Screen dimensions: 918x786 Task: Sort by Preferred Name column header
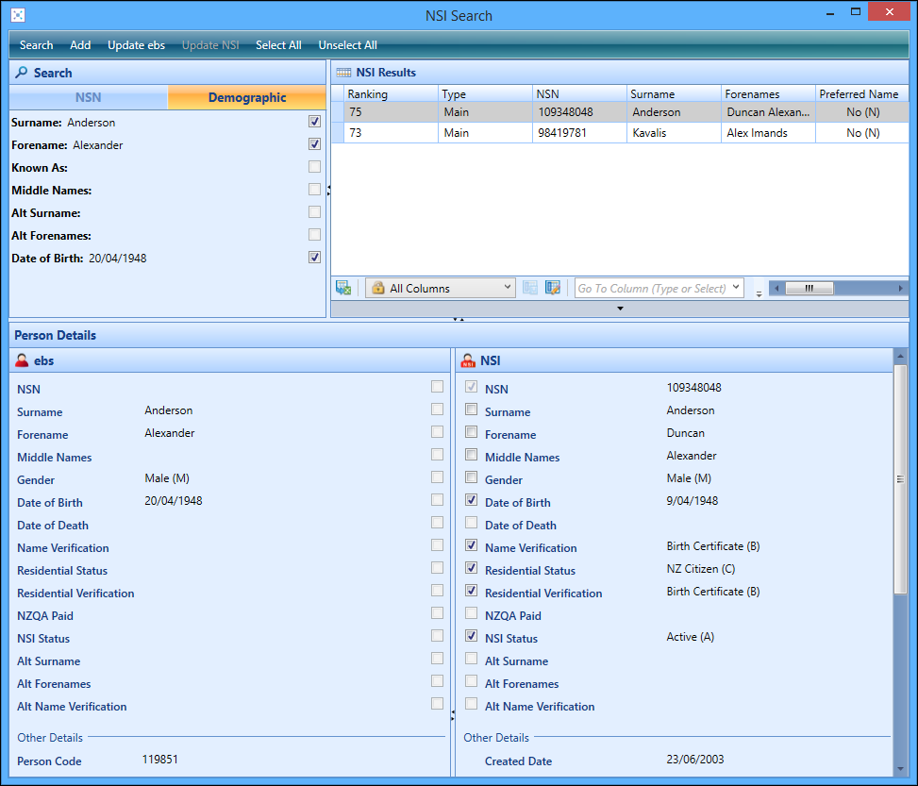tap(861, 93)
